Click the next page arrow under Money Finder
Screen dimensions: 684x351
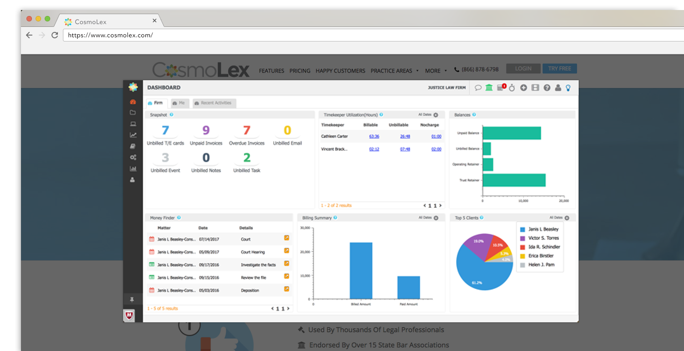[x=288, y=309]
